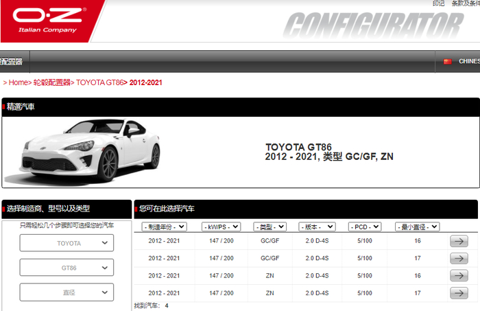The height and width of the screenshot is (311, 480).
Task: Select arrow for ZN minimum diameter 17 row
Action: pyautogui.click(x=459, y=293)
